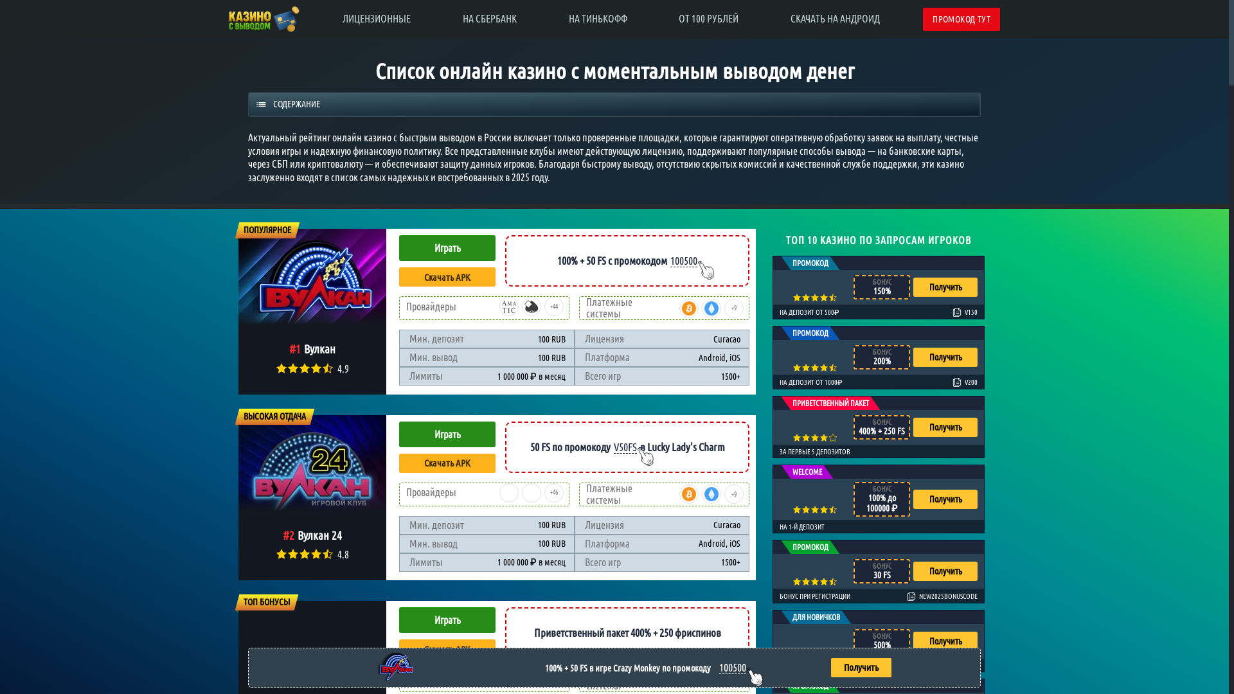The height and width of the screenshot is (694, 1234).
Task: Click the ПРОМОКОД ТУТ button
Action: (961, 19)
